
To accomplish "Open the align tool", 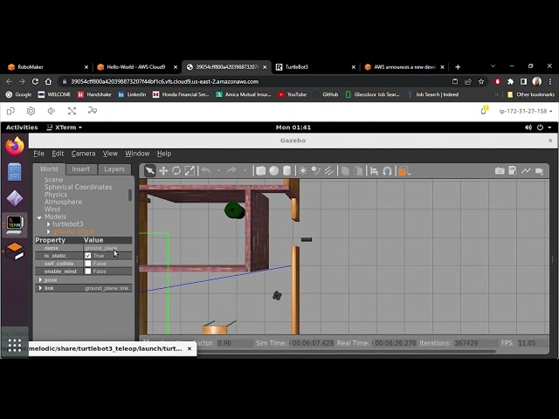I will (x=375, y=171).
